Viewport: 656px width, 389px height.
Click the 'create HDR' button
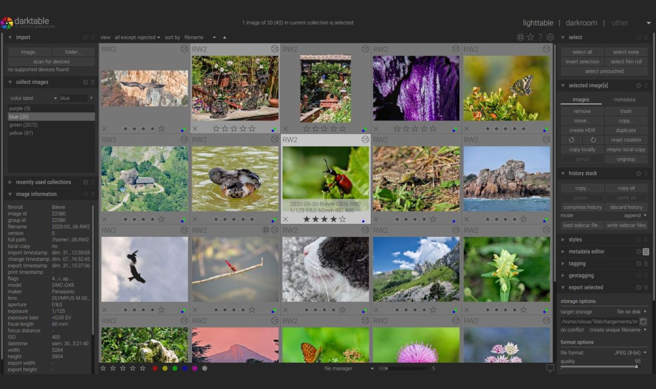coord(581,130)
